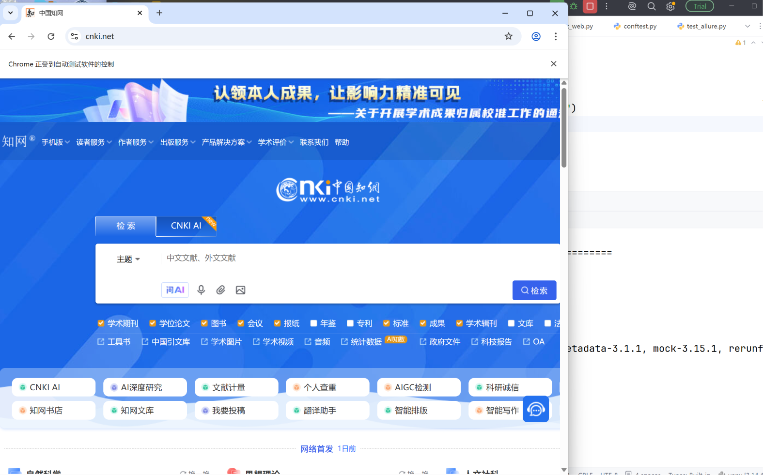Toggle the 成果 checkbox

423,323
